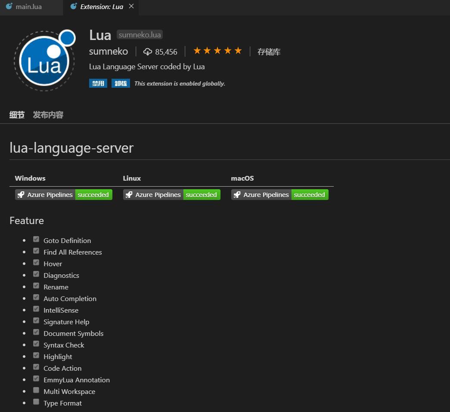Uncheck the IntelliSense feature
The width and height of the screenshot is (450, 412).
point(36,308)
